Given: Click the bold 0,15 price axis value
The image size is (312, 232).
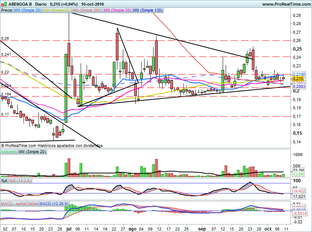Looking at the screenshot, I should tap(297, 133).
